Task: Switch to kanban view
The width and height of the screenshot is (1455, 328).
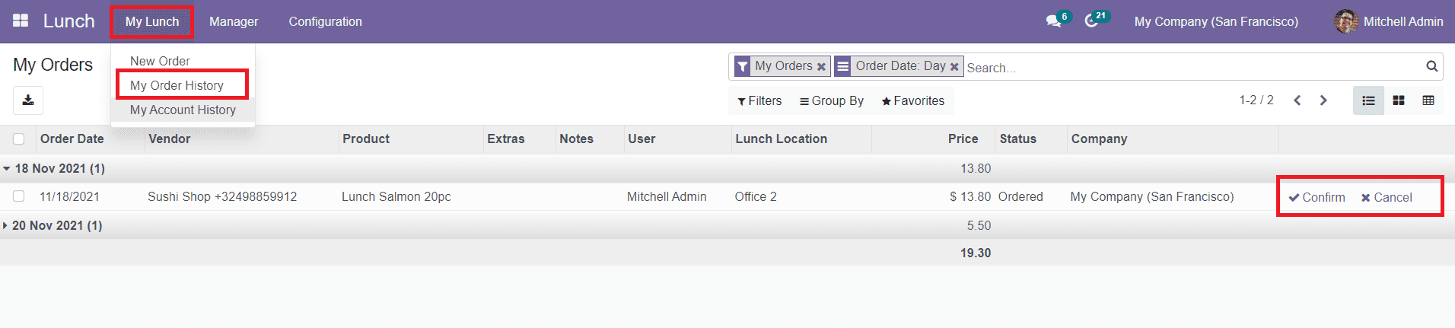Action: click(1399, 100)
